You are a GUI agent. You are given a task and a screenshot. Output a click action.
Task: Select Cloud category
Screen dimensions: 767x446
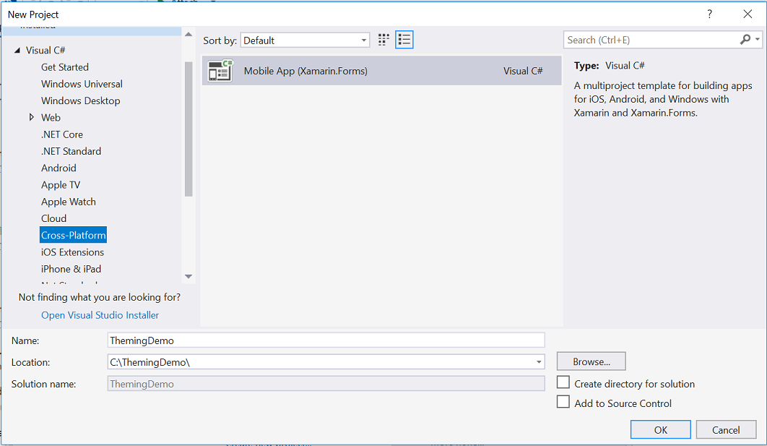click(54, 218)
